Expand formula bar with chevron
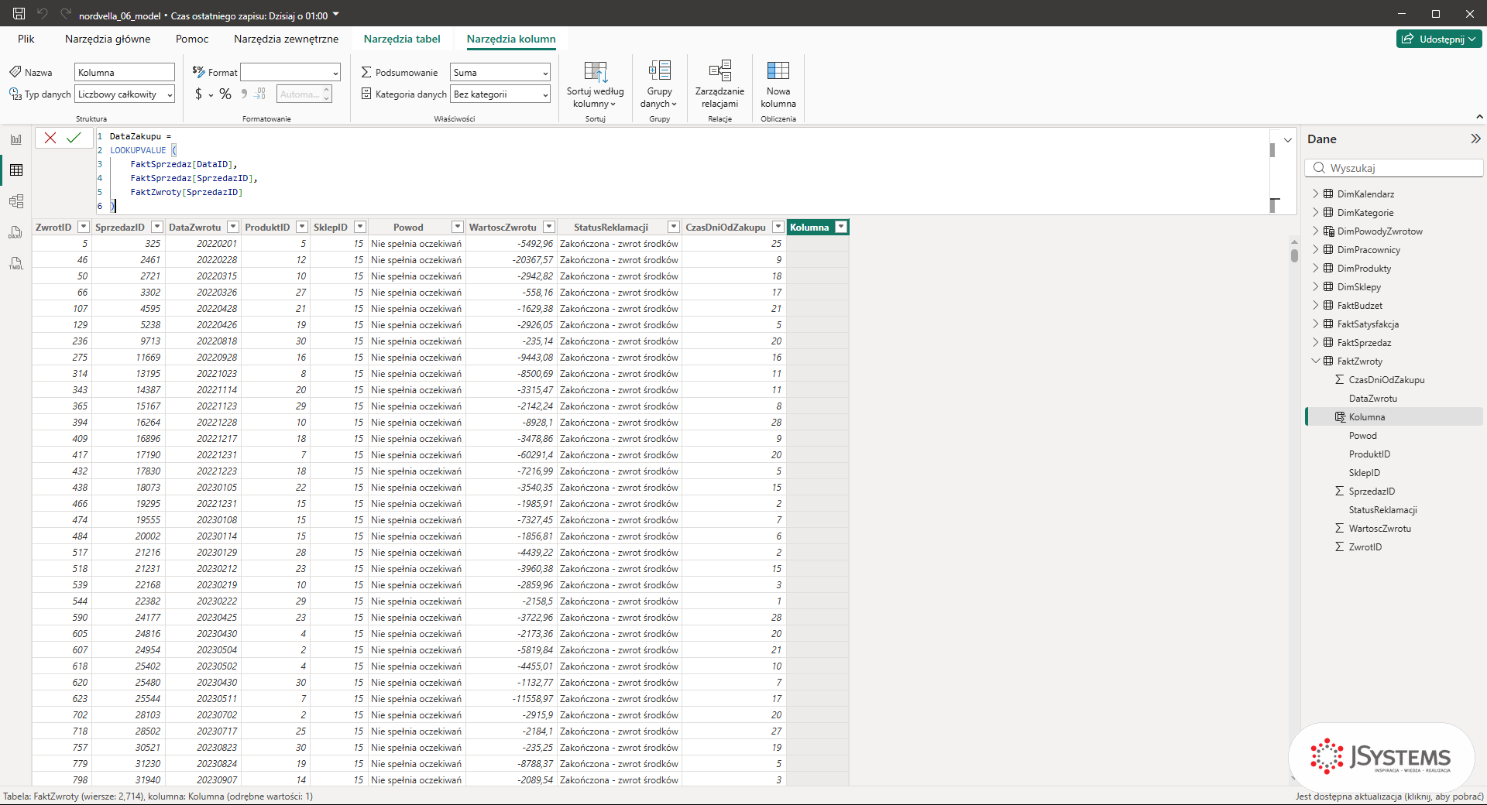This screenshot has height=805, width=1487. click(1287, 140)
